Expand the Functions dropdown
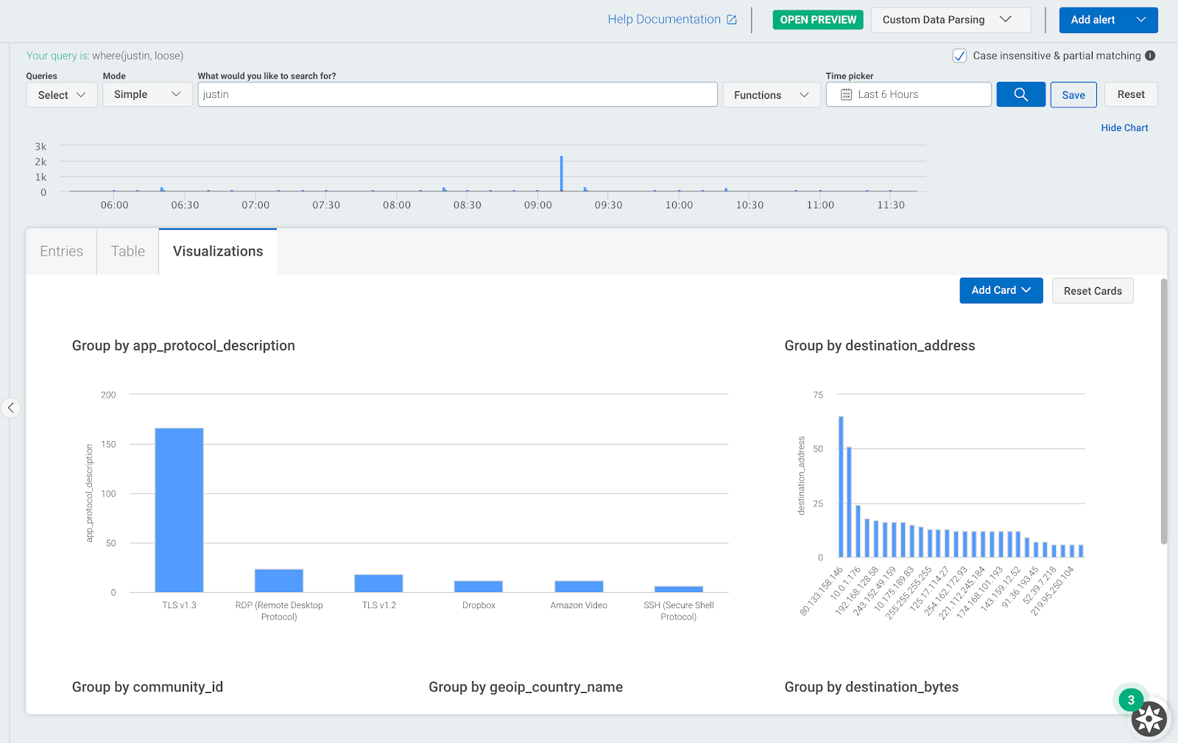1178x743 pixels. click(x=771, y=95)
